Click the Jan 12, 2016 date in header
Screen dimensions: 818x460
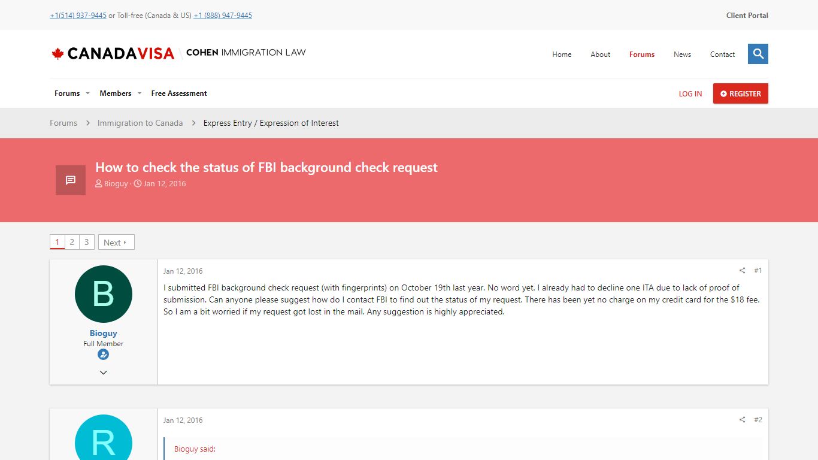click(x=165, y=184)
